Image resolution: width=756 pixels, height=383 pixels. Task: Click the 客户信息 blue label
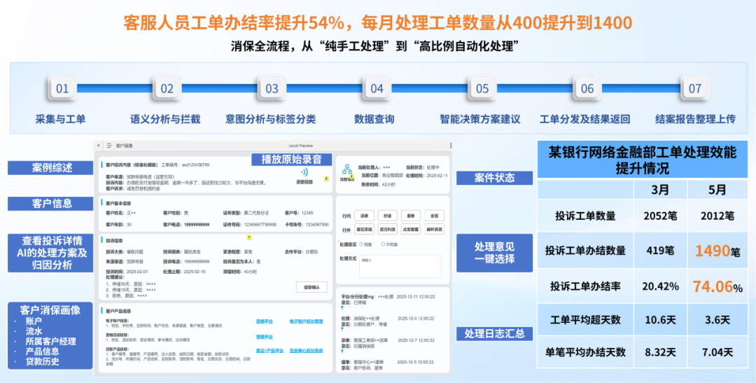[x=50, y=204]
